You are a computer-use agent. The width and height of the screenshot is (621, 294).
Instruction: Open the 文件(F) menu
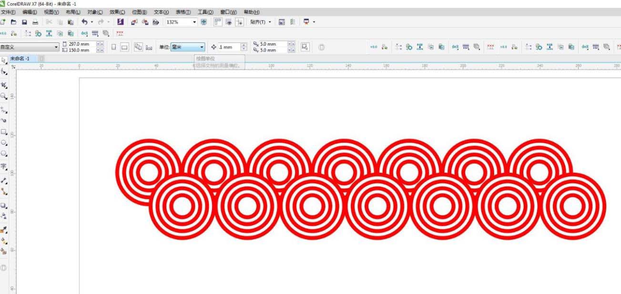[x=9, y=12]
